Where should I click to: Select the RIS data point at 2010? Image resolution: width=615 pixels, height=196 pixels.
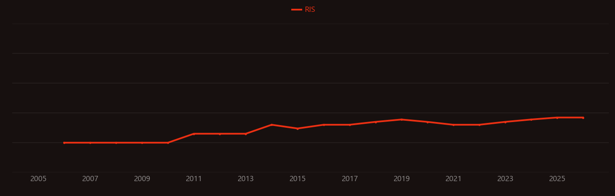coord(168,143)
